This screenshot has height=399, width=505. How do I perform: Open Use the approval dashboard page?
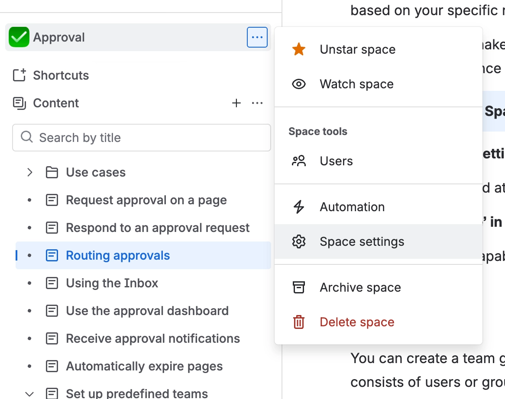click(147, 311)
